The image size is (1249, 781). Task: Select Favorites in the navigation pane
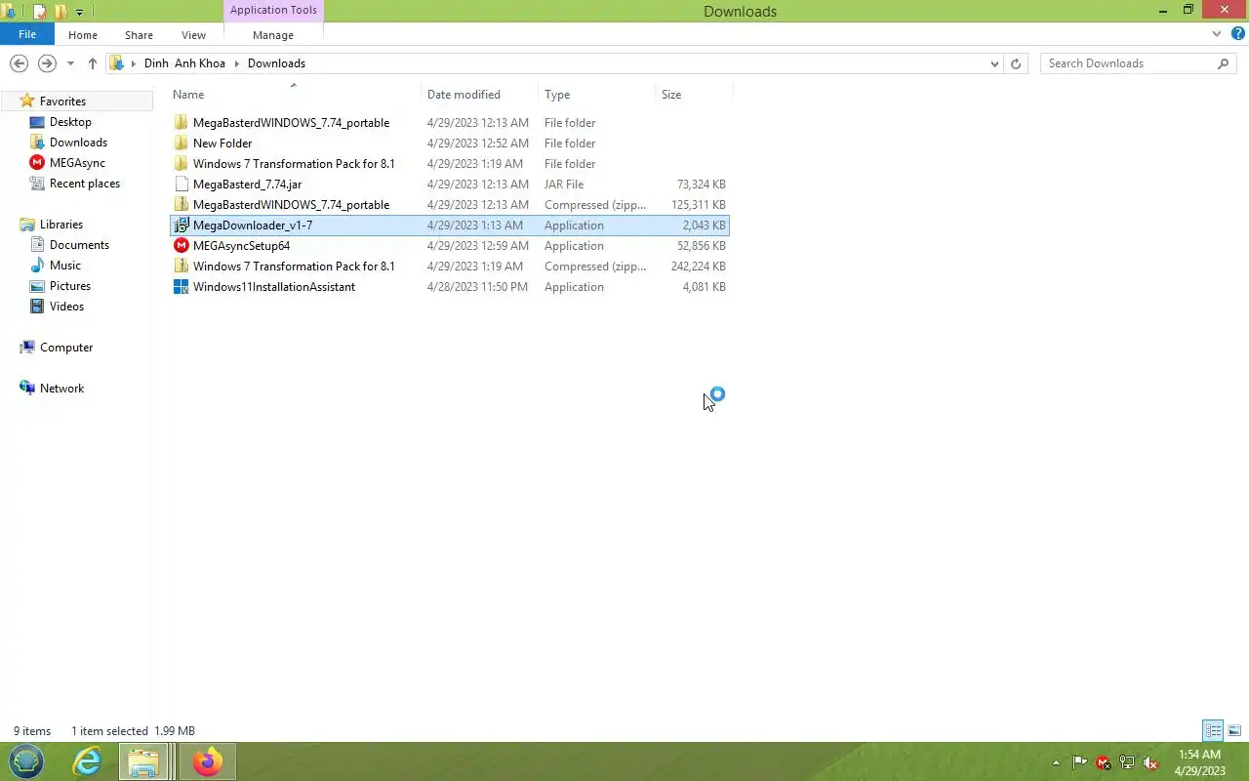click(62, 102)
